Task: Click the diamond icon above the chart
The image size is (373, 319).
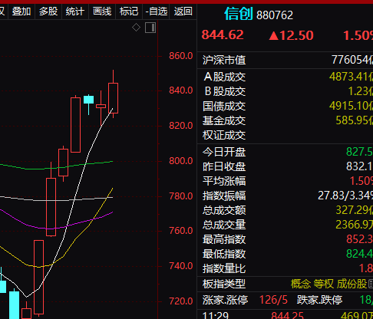Action: 136,28
